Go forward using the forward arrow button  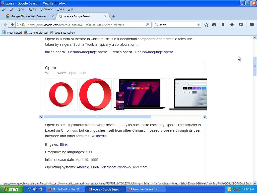[12, 25]
